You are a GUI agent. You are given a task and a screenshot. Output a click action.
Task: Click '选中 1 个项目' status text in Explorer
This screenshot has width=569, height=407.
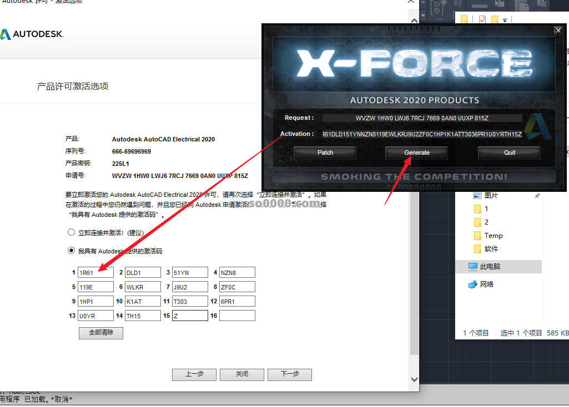[521, 333]
